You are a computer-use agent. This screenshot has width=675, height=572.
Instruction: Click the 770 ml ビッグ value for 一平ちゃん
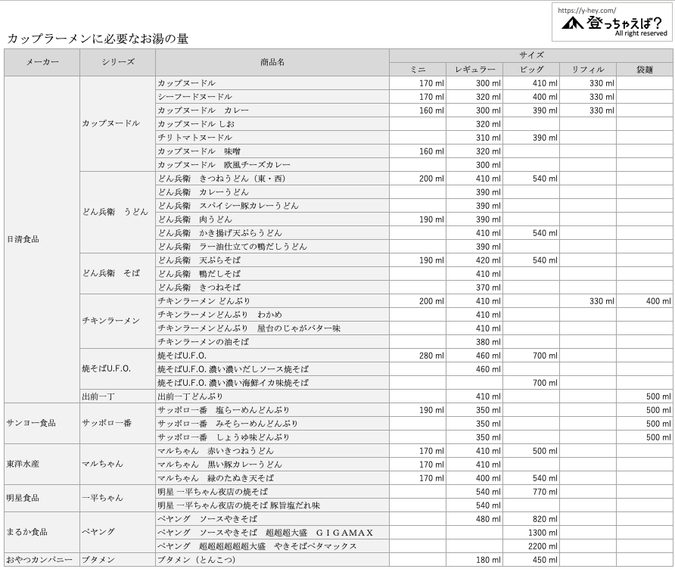[x=531, y=492]
